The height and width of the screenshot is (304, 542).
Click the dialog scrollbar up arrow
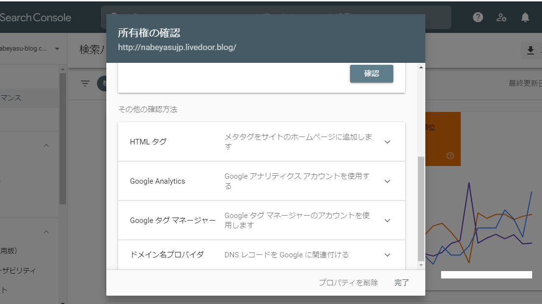point(421,67)
